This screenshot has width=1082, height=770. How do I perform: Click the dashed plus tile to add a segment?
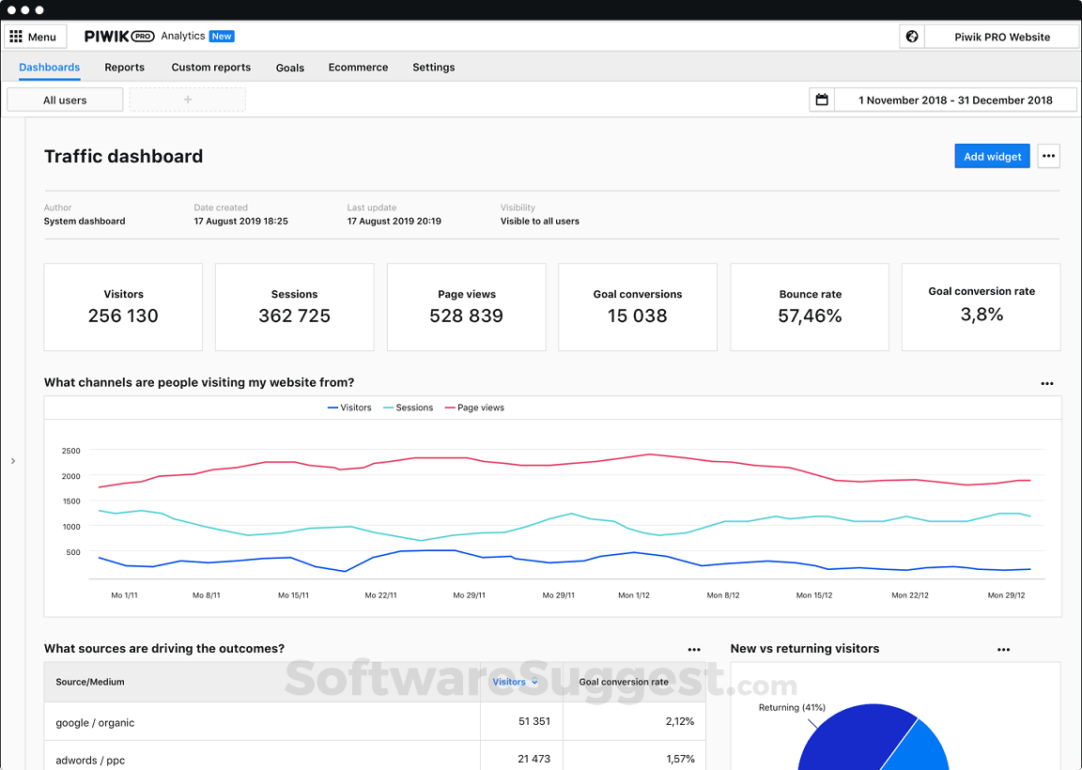coord(187,99)
